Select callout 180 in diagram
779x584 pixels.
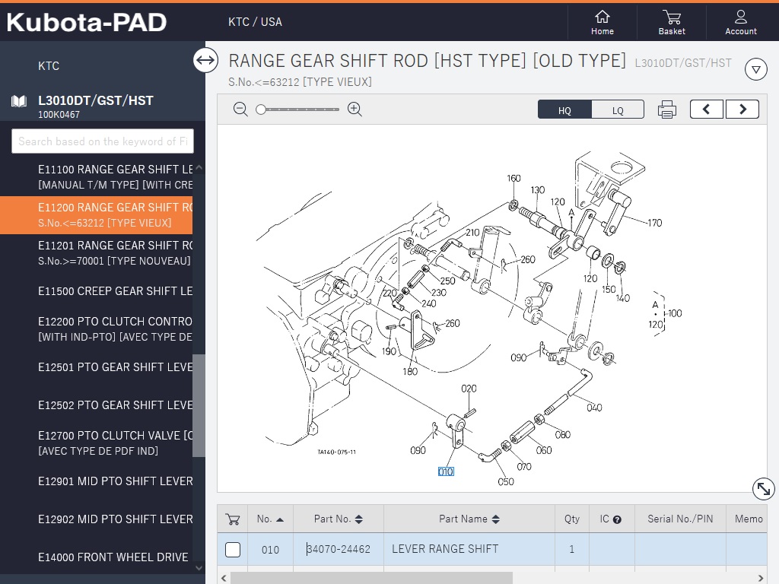coord(410,371)
